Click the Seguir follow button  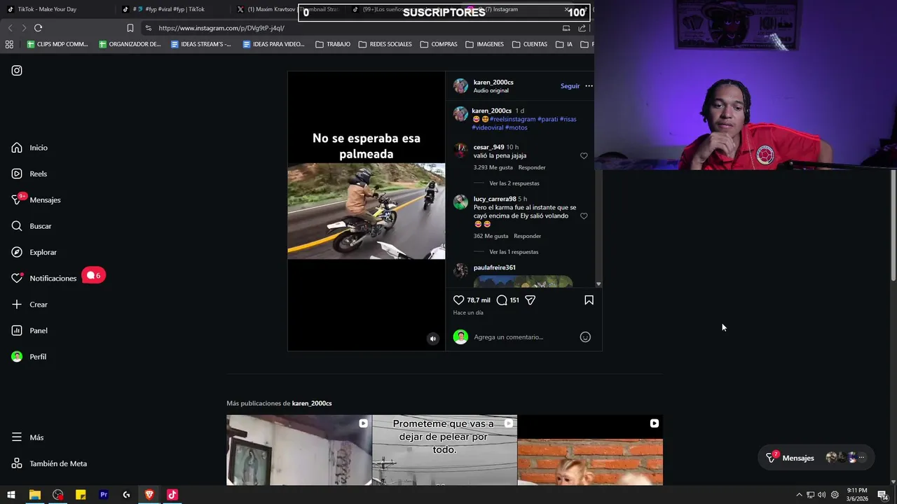point(570,86)
